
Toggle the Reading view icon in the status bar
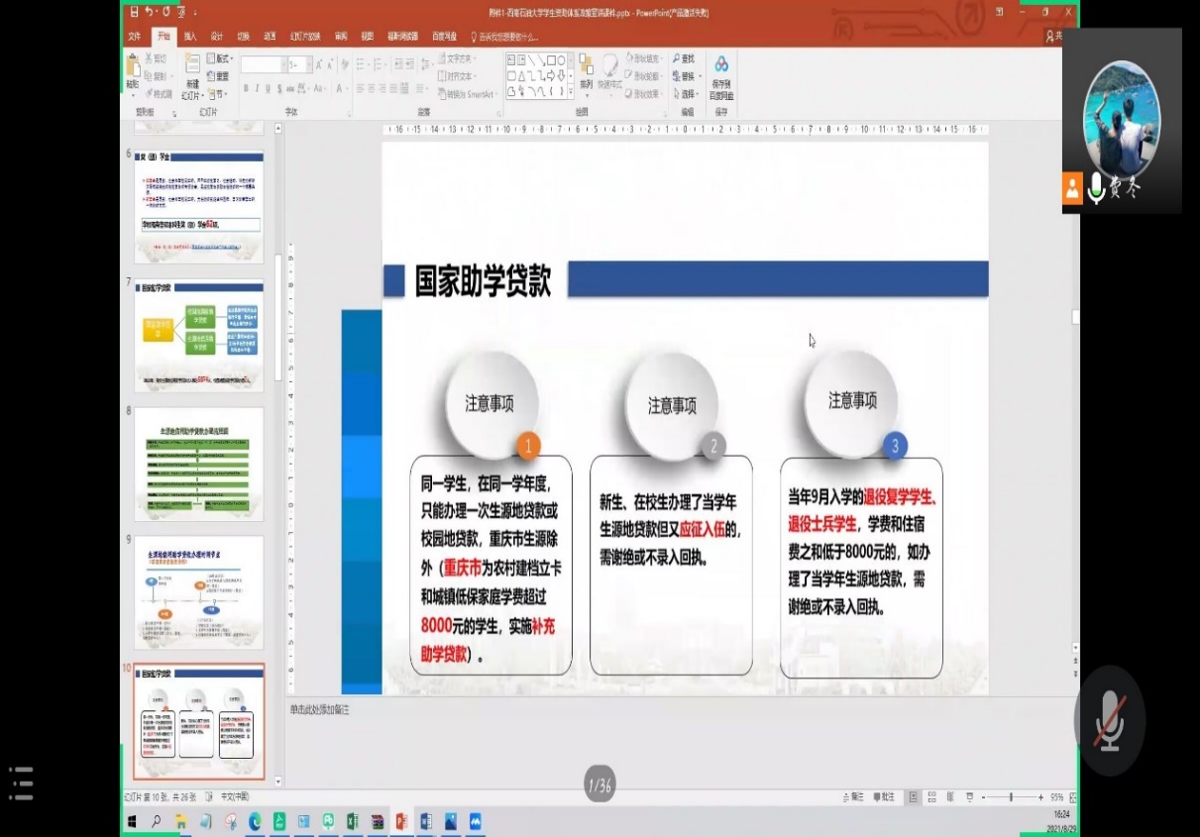pyautogui.click(x=949, y=797)
